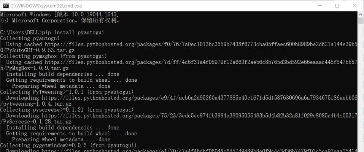The height and width of the screenshot is (152, 364).
Task: Click the 'Collecting pyscreeze>=0.1.21' line
Action: tap(67, 109)
